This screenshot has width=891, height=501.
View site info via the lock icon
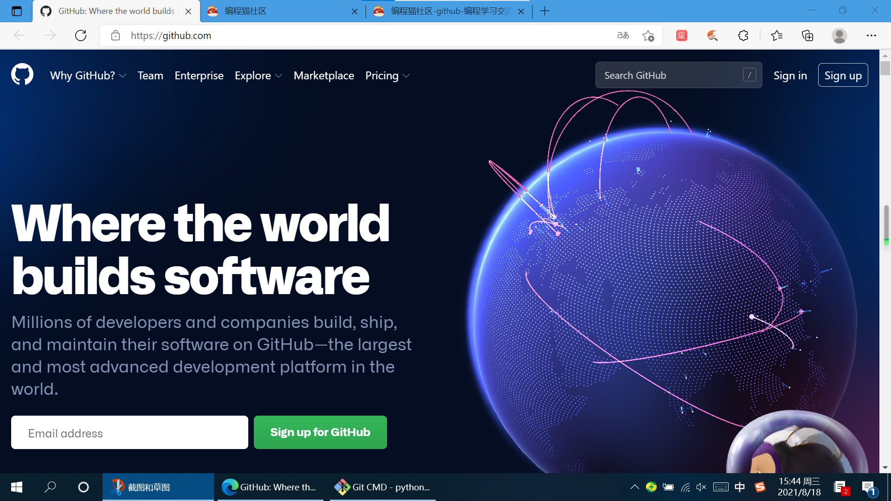[x=116, y=36]
